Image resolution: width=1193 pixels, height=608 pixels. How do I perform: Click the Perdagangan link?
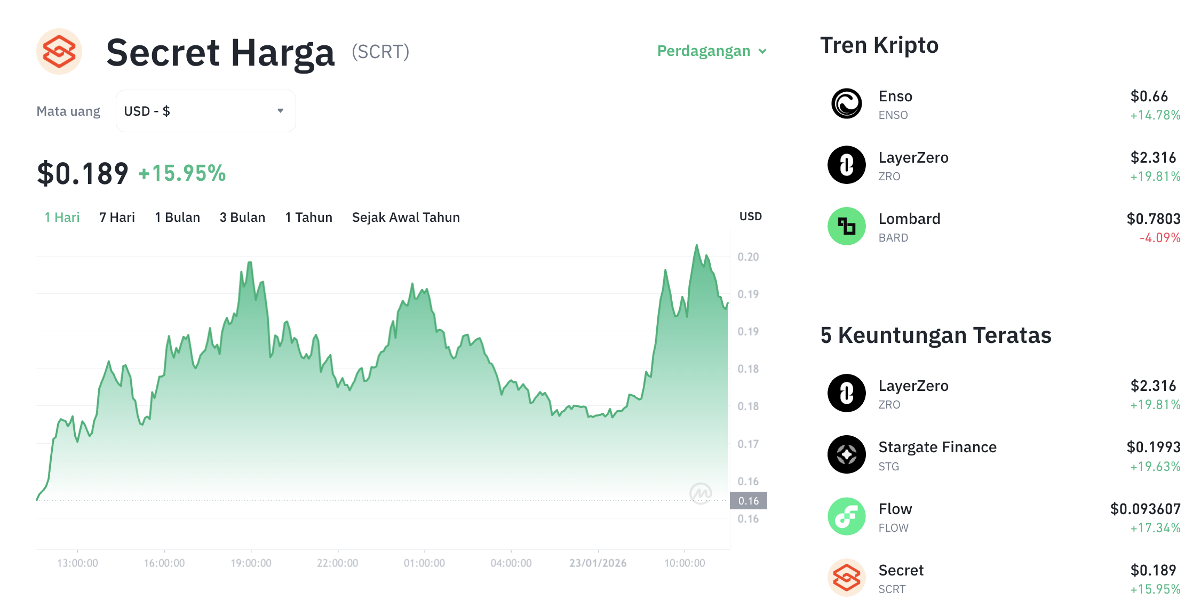tap(703, 51)
